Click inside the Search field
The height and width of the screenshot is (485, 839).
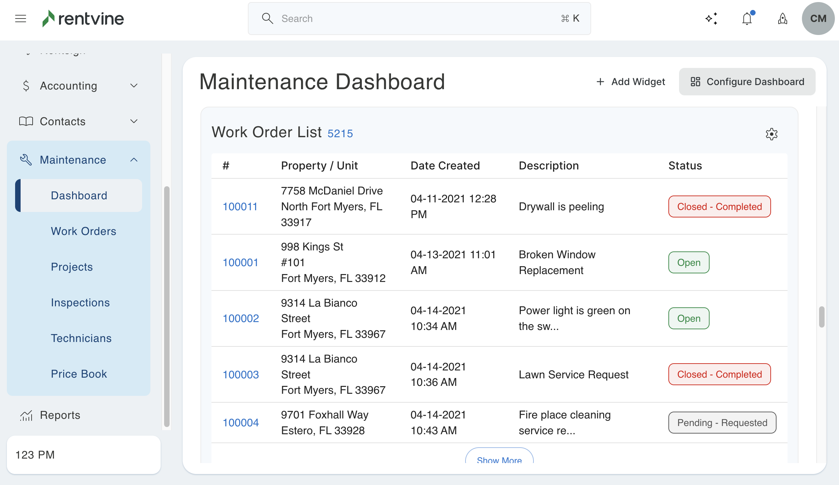[x=419, y=19]
